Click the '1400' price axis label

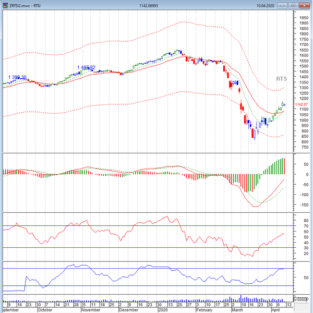click(304, 77)
